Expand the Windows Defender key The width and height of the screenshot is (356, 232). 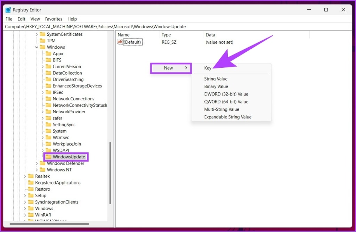point(37,164)
